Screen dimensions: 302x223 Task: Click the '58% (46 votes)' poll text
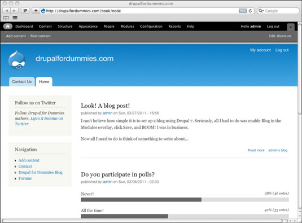coord(277,193)
